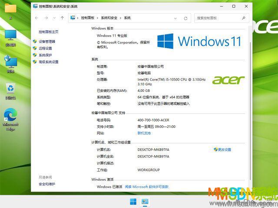Open 设备管理器 from sidebar
Viewport: 278px width, 208px height.
point(47,42)
